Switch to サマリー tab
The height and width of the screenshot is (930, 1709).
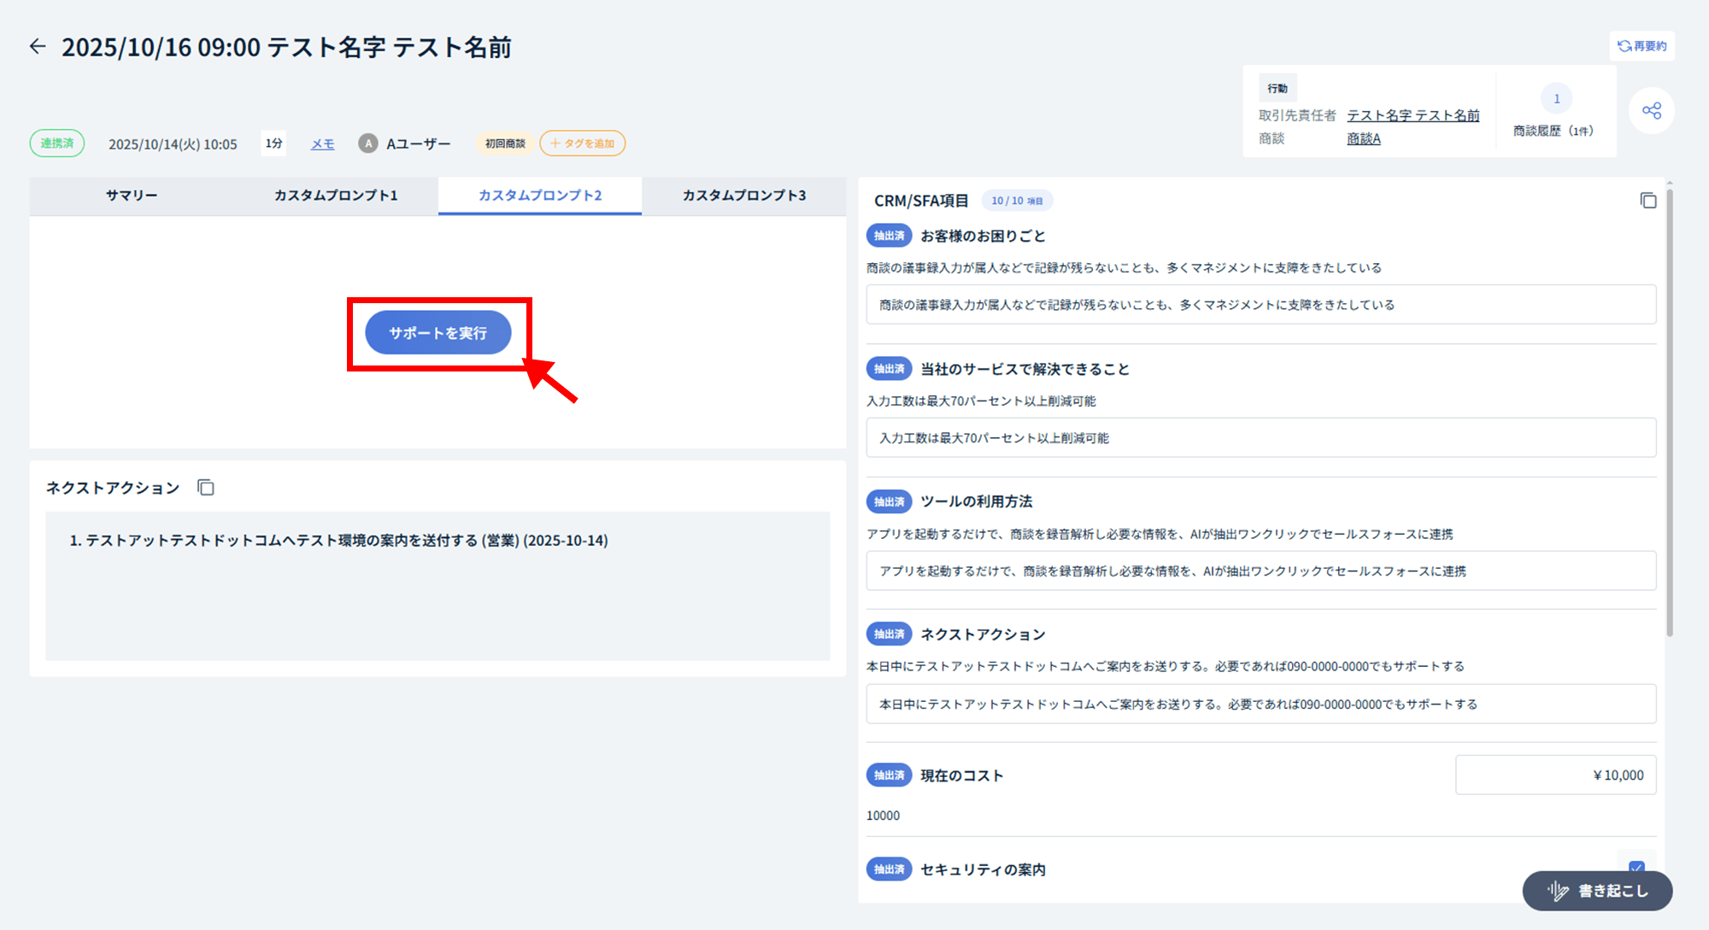pos(132,196)
